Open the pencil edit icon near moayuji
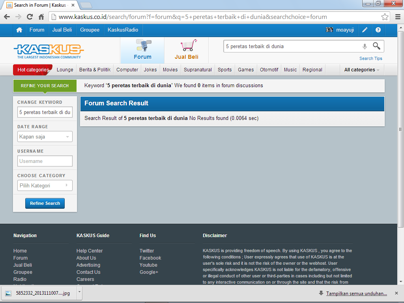The height and width of the screenshot is (303, 404). click(365, 30)
